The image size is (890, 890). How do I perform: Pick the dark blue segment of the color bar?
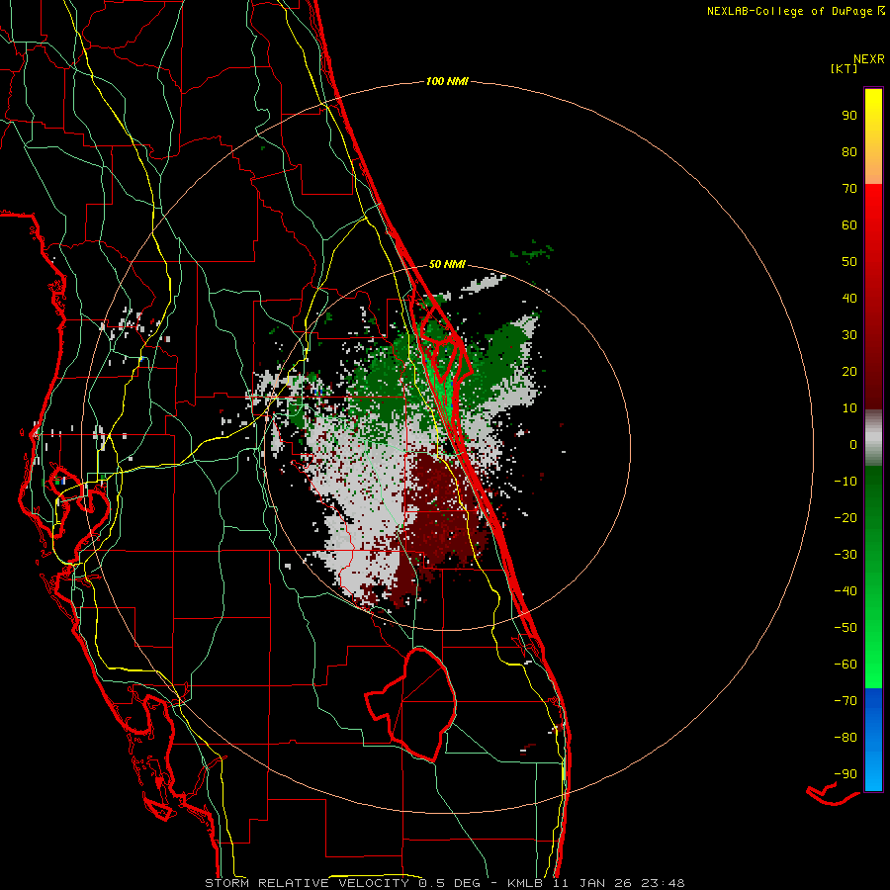click(x=873, y=705)
